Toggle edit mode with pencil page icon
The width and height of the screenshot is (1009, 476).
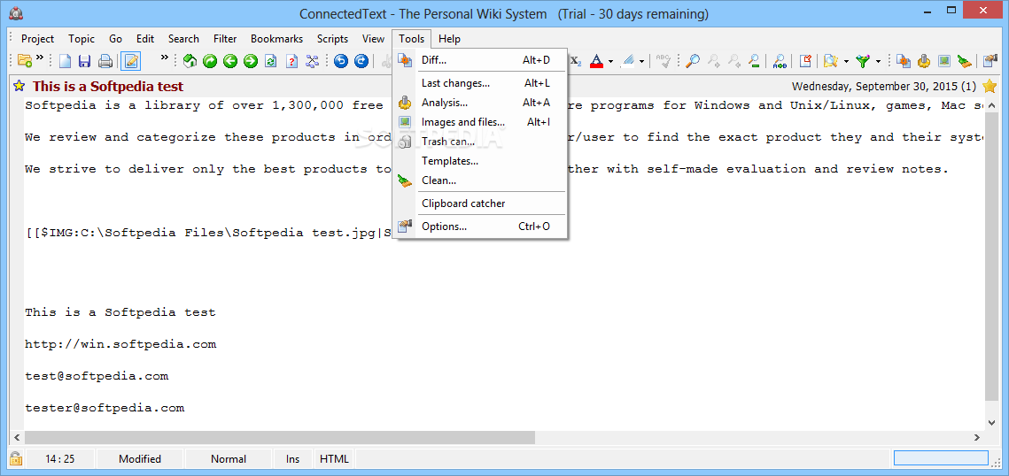(131, 61)
